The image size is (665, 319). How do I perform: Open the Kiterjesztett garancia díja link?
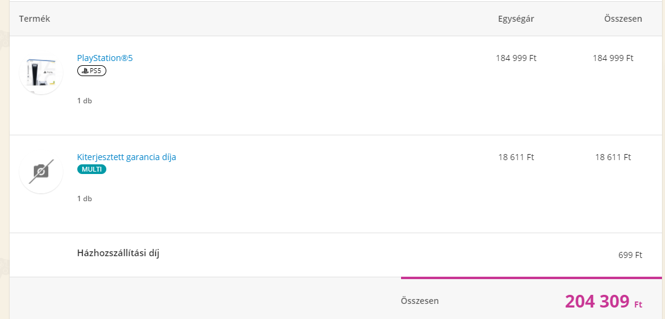point(126,157)
